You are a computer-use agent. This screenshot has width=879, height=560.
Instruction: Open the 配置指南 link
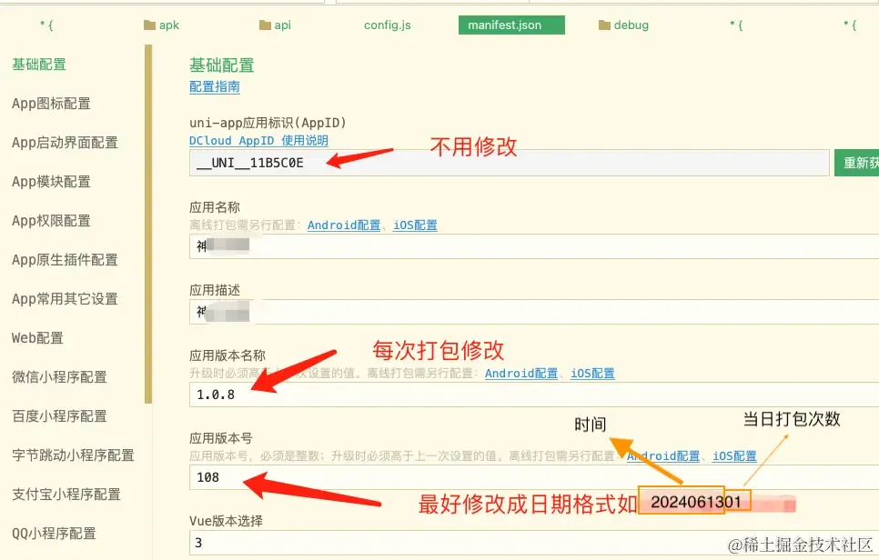(215, 86)
